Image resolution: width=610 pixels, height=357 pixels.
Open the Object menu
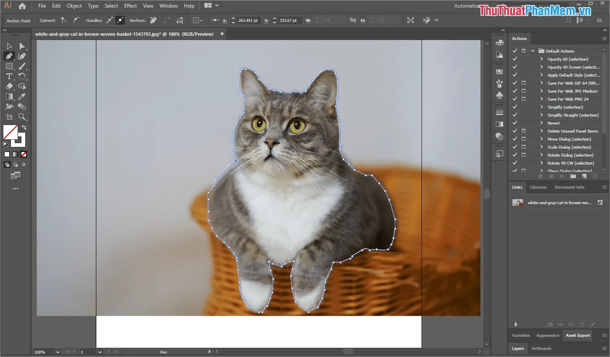click(x=74, y=6)
